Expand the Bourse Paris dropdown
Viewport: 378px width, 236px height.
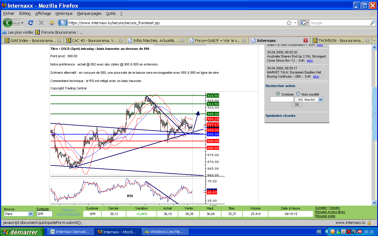click(x=30, y=214)
